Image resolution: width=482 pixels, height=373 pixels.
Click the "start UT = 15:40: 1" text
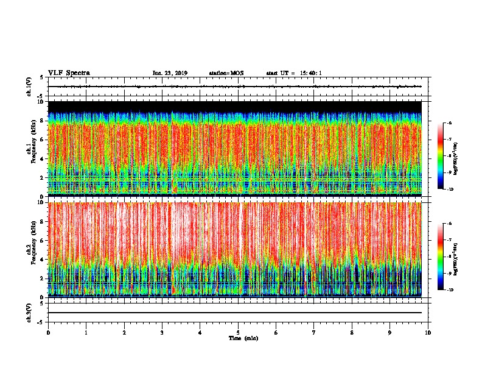[x=294, y=73]
